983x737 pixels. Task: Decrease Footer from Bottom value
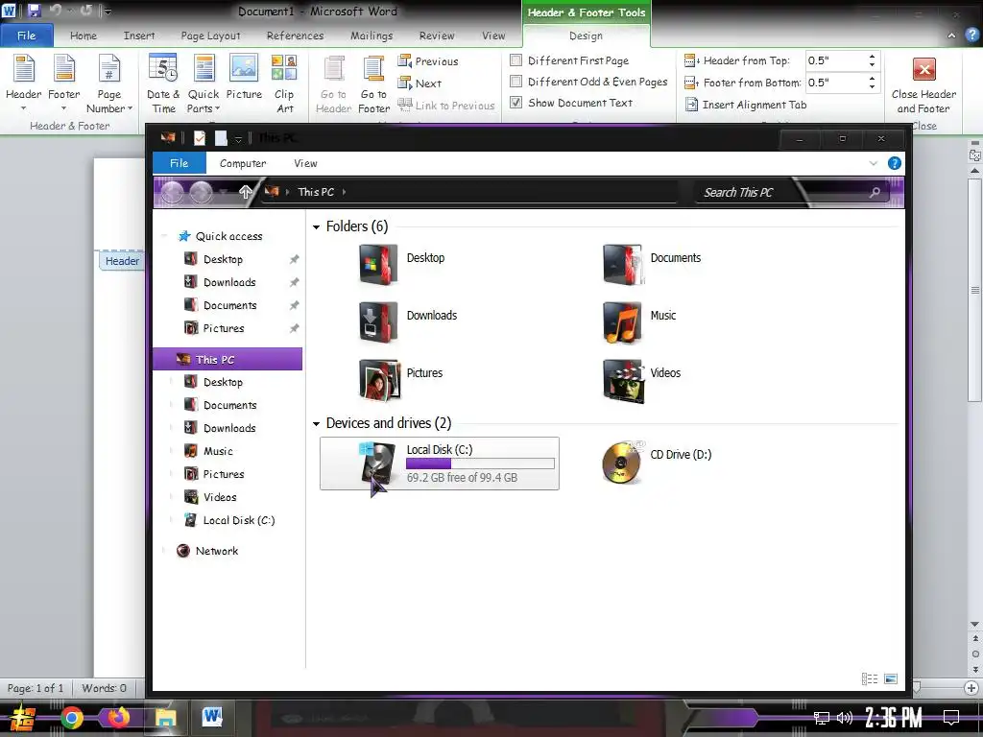(872, 86)
